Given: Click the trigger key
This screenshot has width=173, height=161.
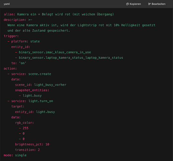Looking at the screenshot, I should [x=11, y=36].
